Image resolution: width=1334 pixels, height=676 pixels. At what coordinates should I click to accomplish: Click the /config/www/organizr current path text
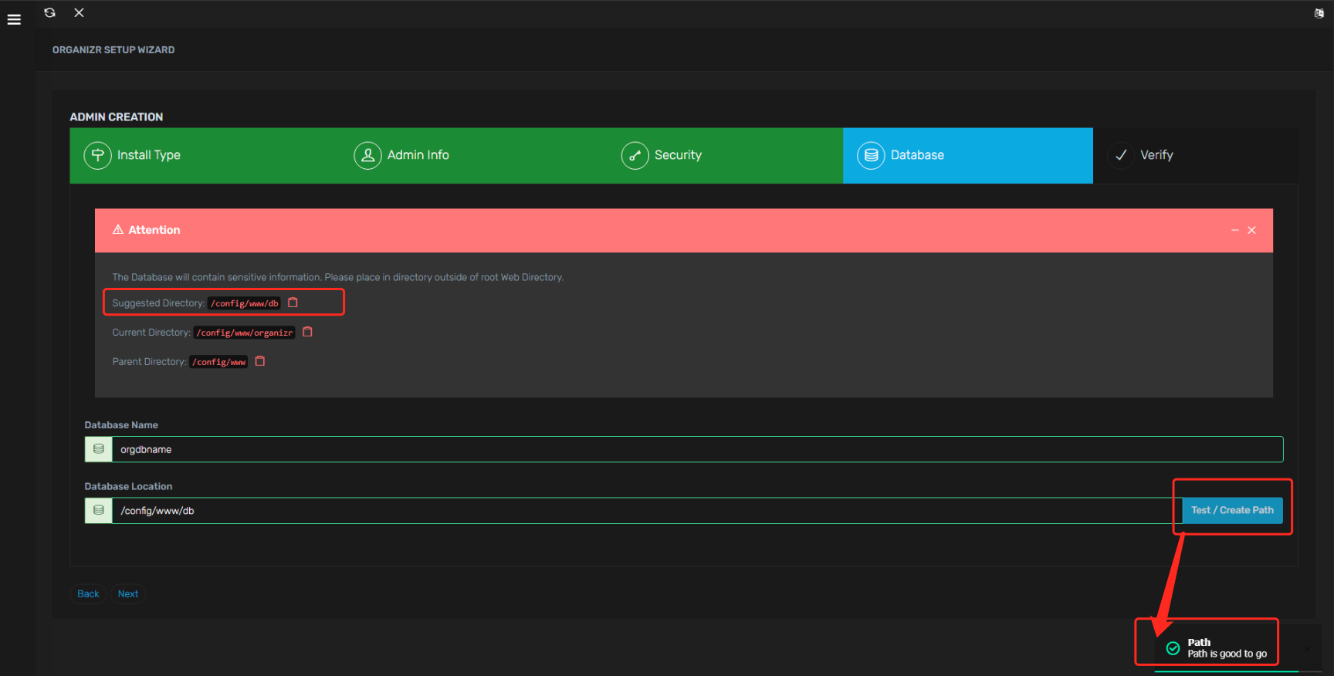pos(244,333)
